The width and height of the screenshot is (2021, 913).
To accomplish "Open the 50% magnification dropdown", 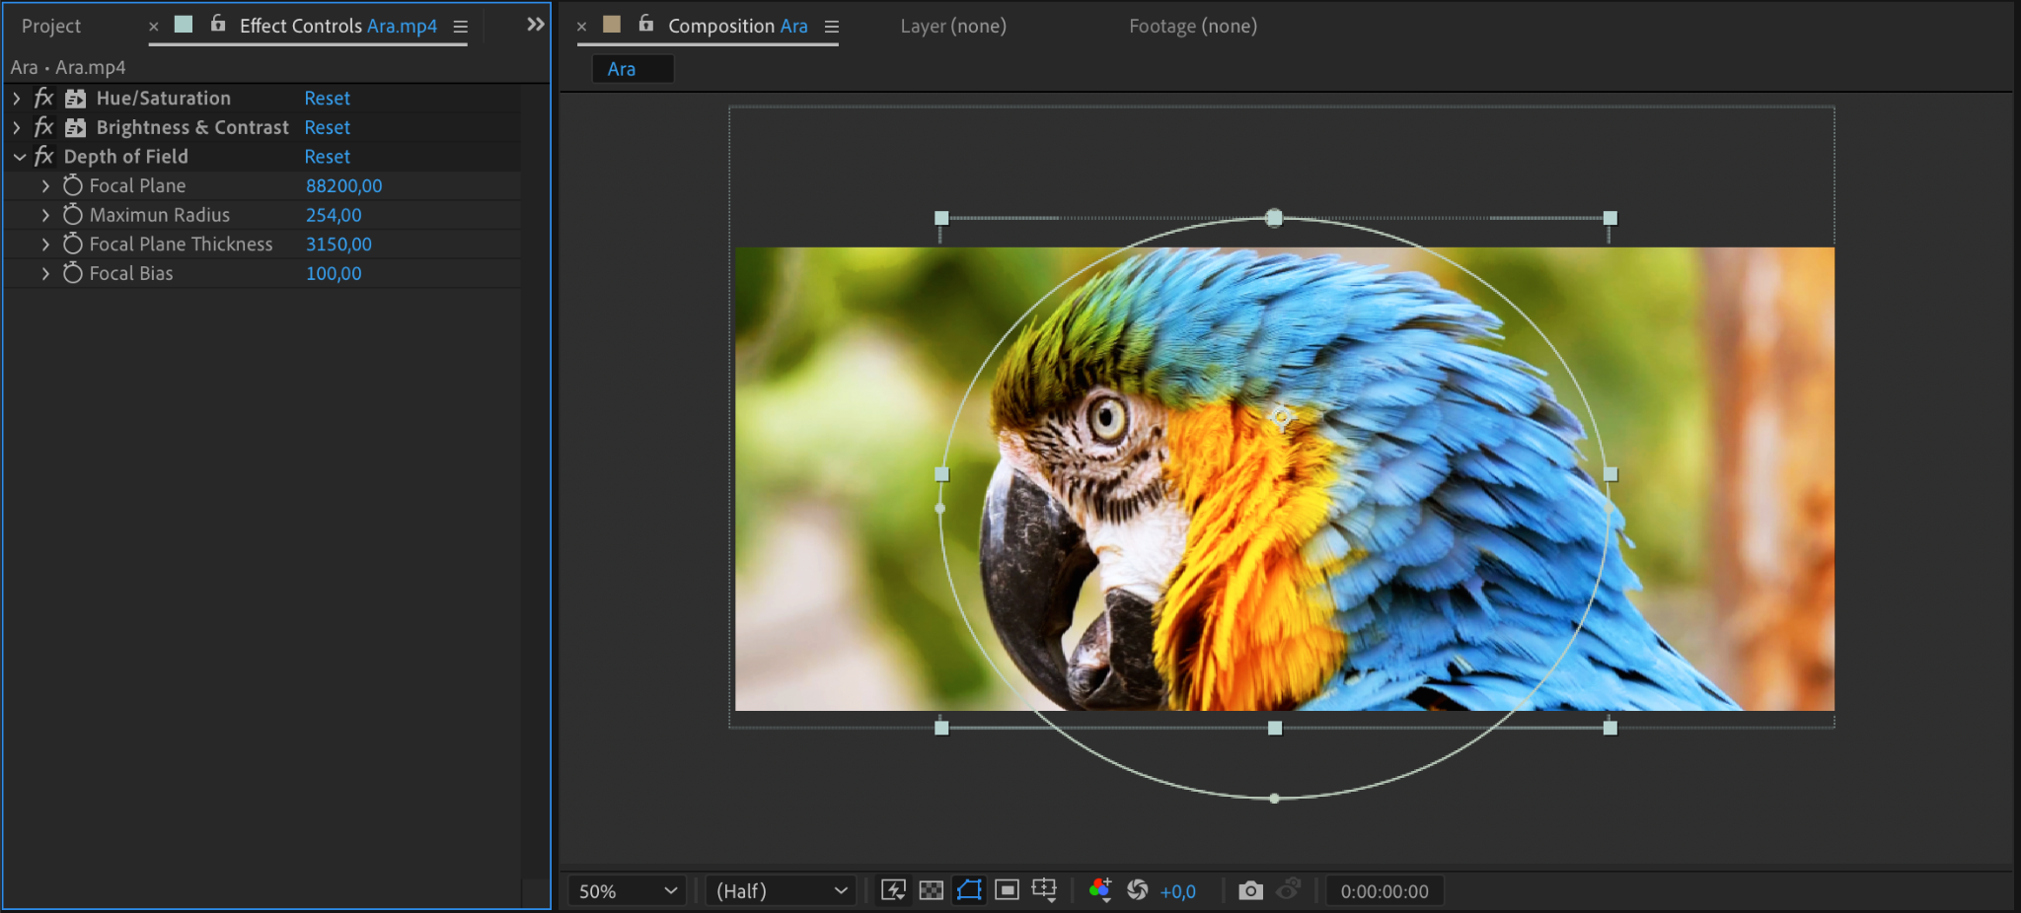I will [x=628, y=890].
